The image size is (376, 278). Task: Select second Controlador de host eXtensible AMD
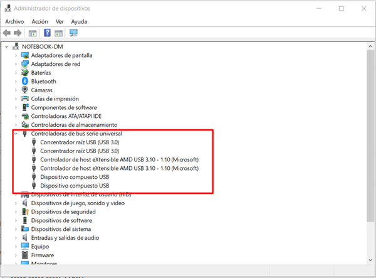[x=120, y=168]
